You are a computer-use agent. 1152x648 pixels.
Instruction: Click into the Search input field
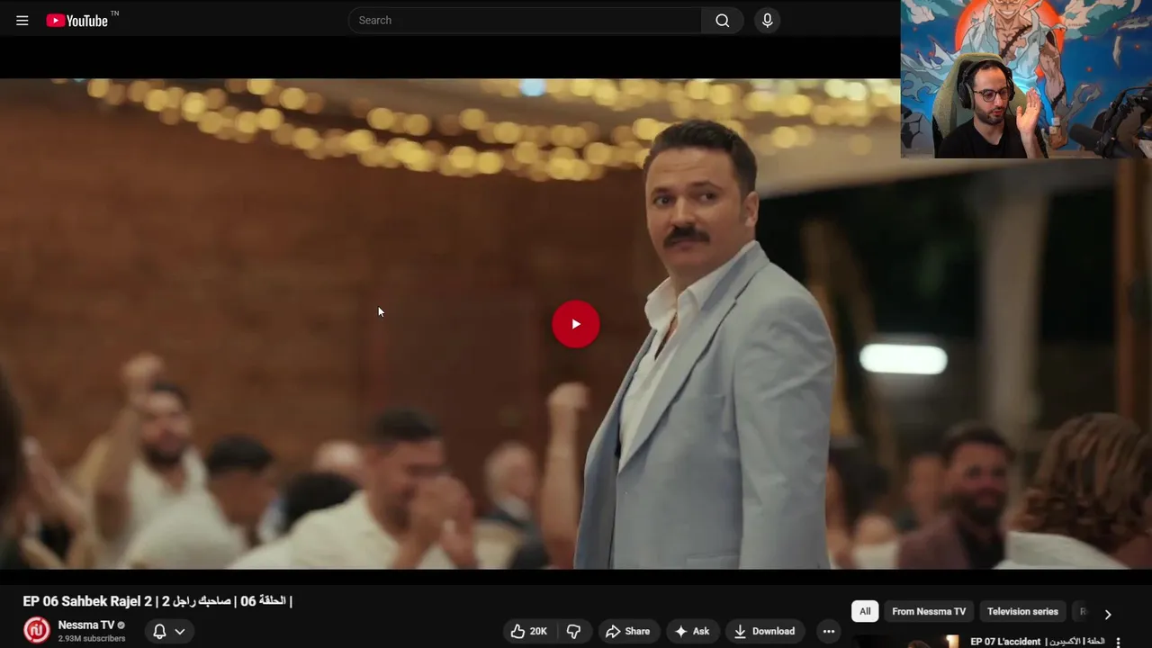click(x=525, y=21)
